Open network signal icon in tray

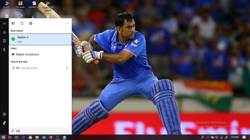(221, 137)
